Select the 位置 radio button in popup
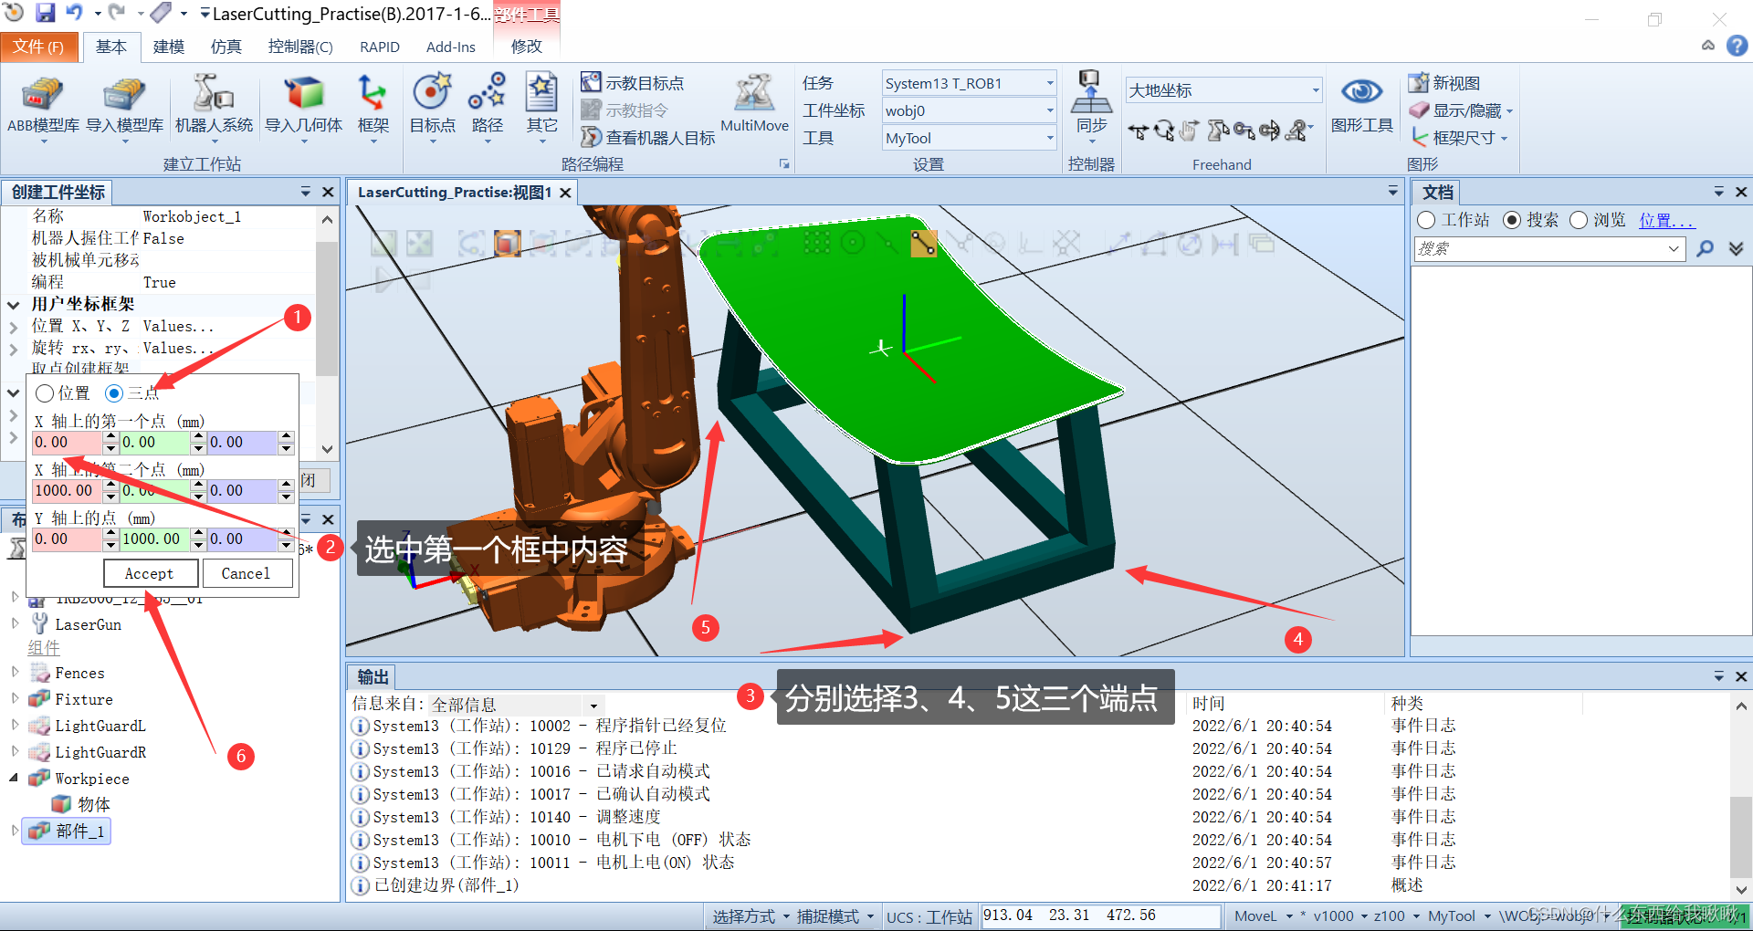 pos(45,393)
